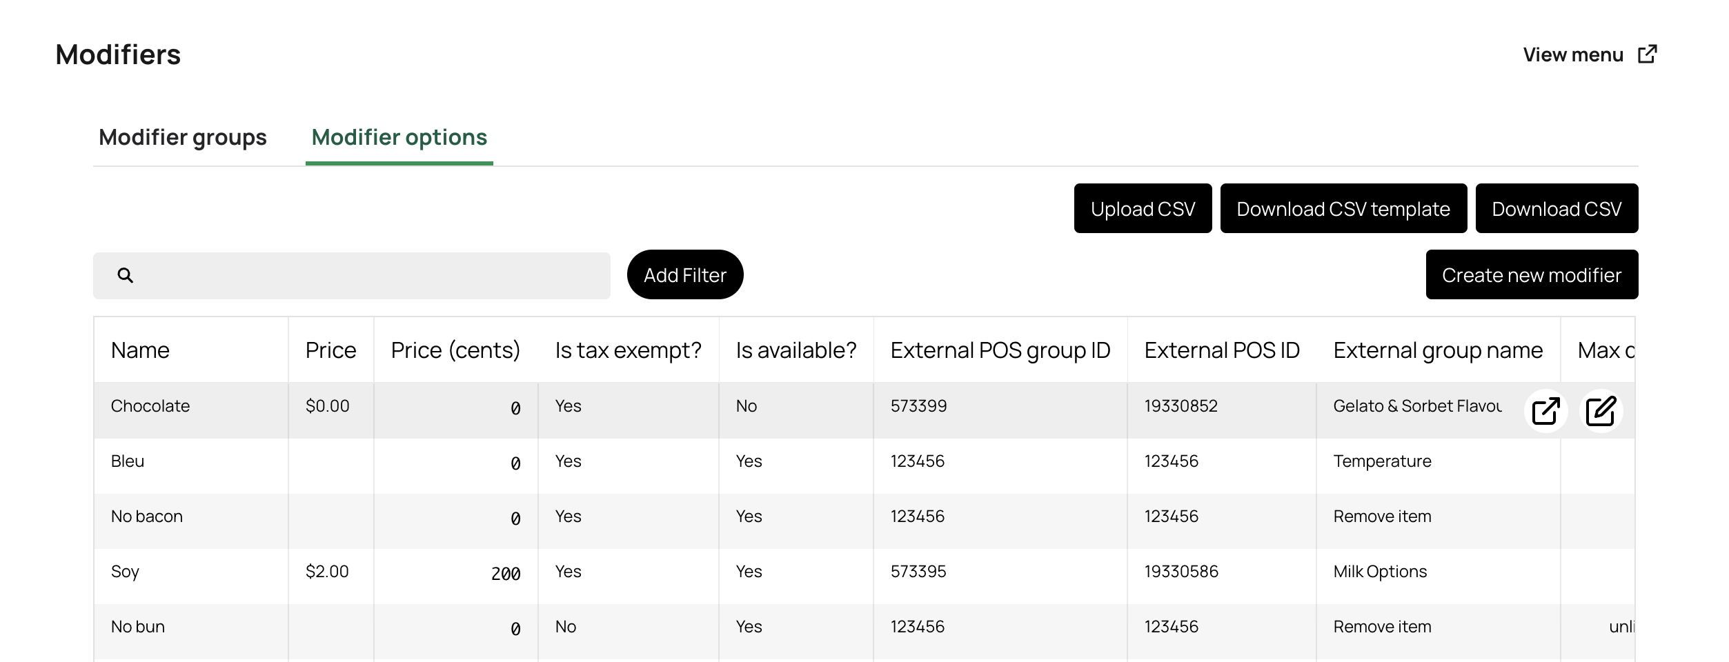This screenshot has width=1729, height=662.
Task: Select the No bacon row name
Action: click(147, 516)
